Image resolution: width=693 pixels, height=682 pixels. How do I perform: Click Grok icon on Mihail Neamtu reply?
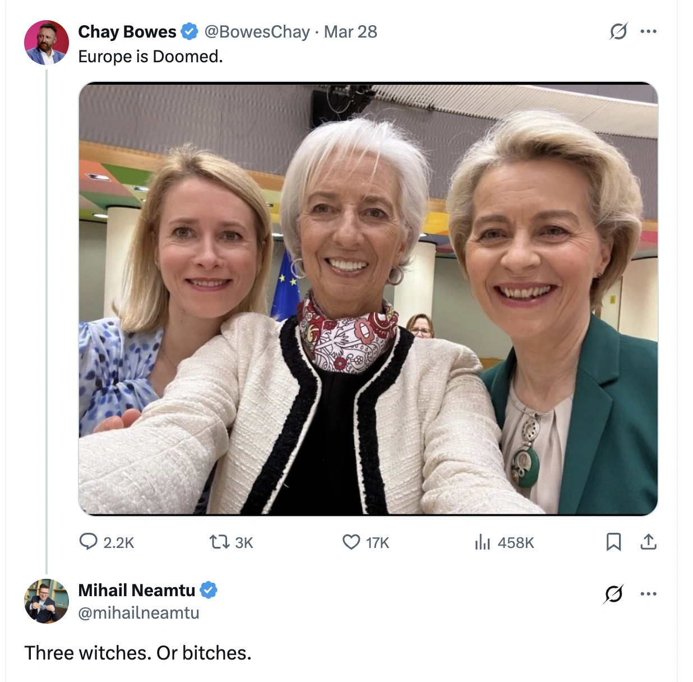pos(613,593)
